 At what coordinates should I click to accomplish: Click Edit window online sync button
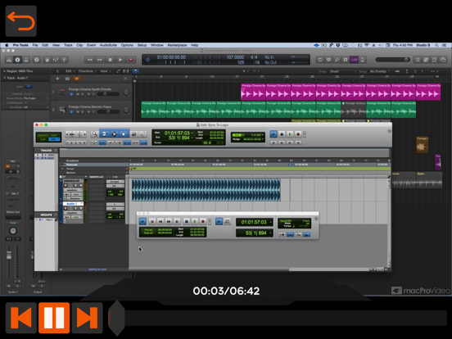point(273,134)
